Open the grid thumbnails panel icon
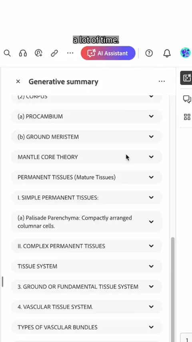This screenshot has height=342, width=192. [x=187, y=117]
